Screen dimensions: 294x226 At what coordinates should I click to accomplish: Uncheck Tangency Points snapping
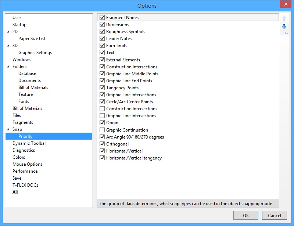[103, 87]
